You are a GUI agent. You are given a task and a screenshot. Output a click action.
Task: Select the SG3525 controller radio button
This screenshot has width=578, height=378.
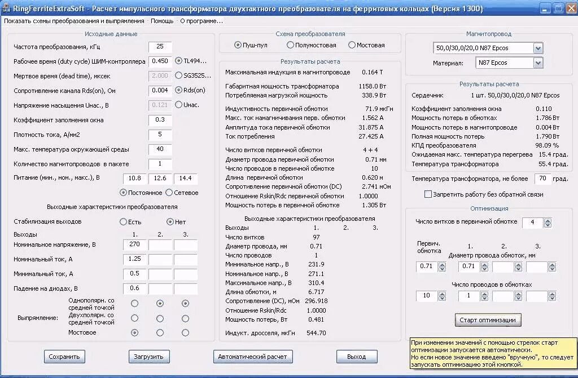(178, 75)
